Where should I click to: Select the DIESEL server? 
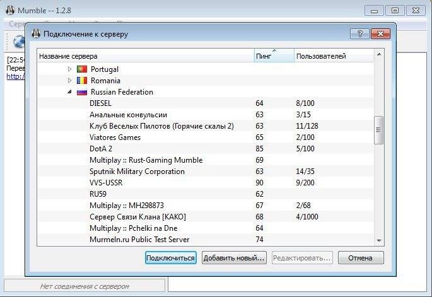100,103
